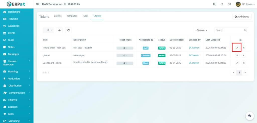Switch to the Browse tab
This screenshot has width=257, height=123.
pyautogui.click(x=58, y=16)
